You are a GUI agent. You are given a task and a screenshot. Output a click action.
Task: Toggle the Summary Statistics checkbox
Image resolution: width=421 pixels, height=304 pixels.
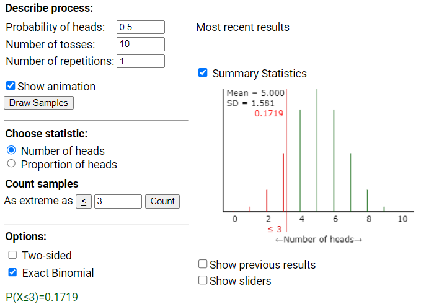click(x=203, y=73)
